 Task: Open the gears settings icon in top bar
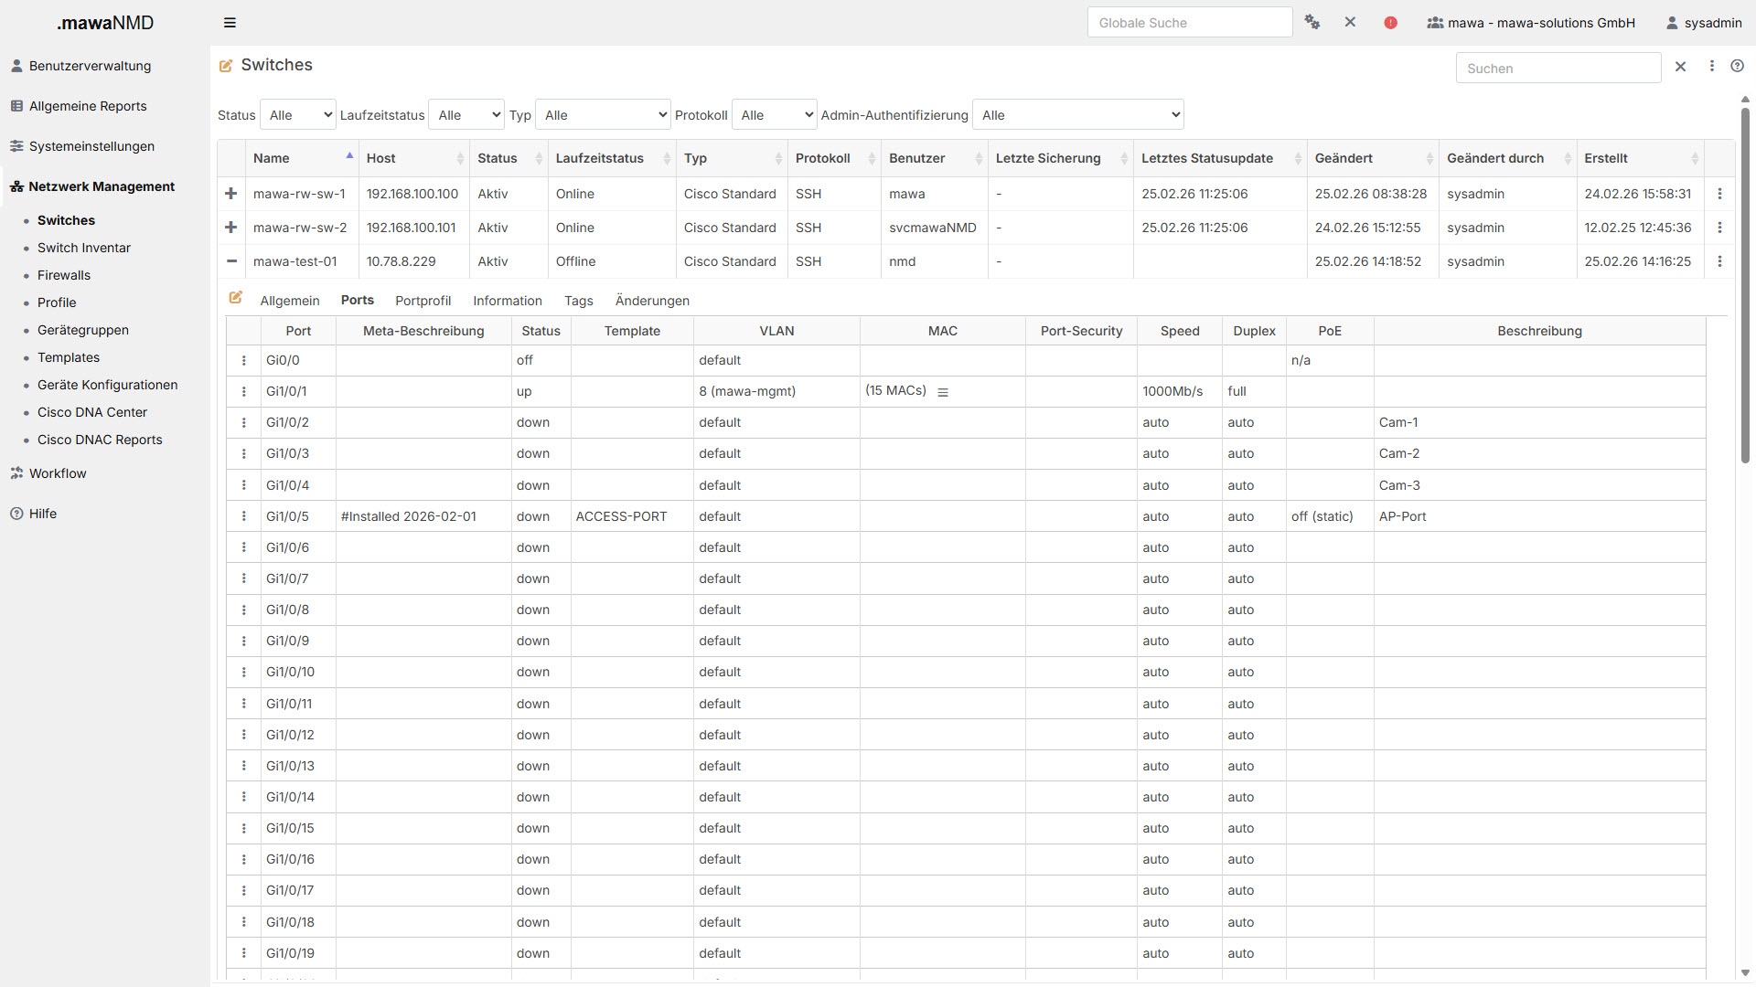pos(1312,23)
